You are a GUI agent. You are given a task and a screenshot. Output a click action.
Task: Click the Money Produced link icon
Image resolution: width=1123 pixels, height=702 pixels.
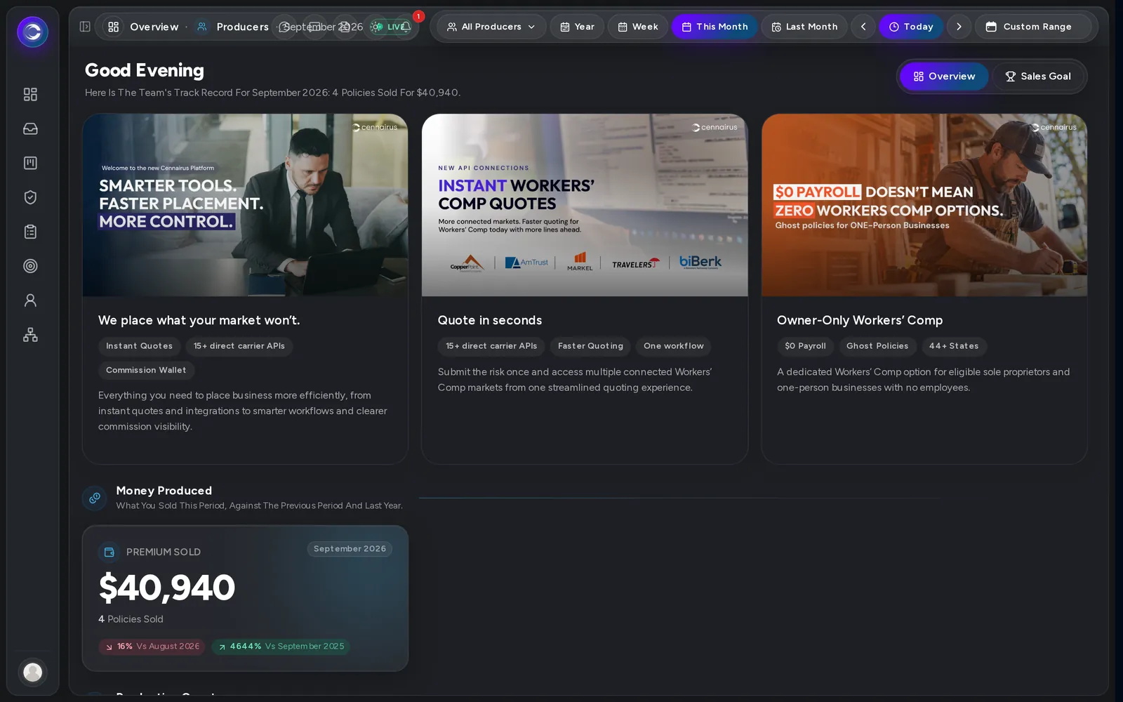coord(95,498)
